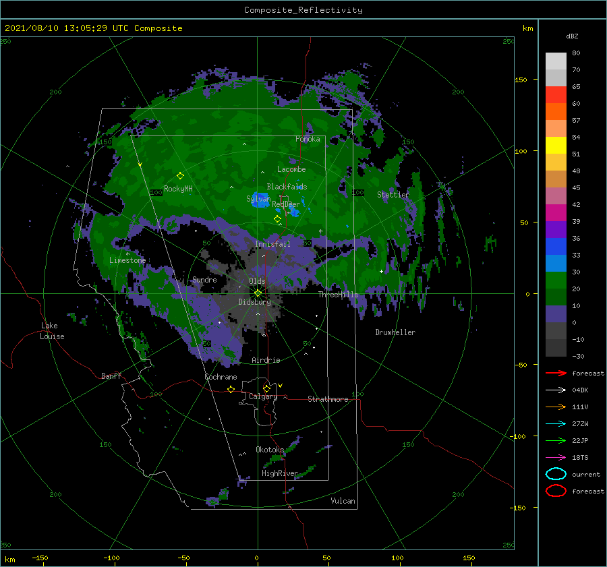This screenshot has width=607, height=567.
Task: Click the Composite_Reflectivity title
Action: [x=303, y=10]
